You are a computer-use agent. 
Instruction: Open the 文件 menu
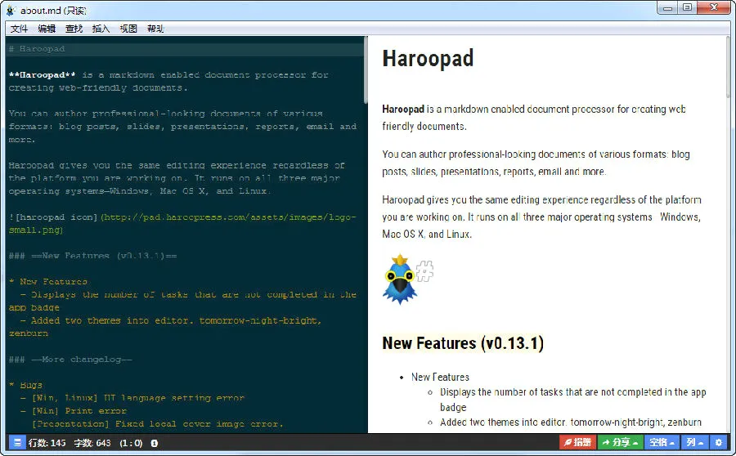click(x=19, y=29)
